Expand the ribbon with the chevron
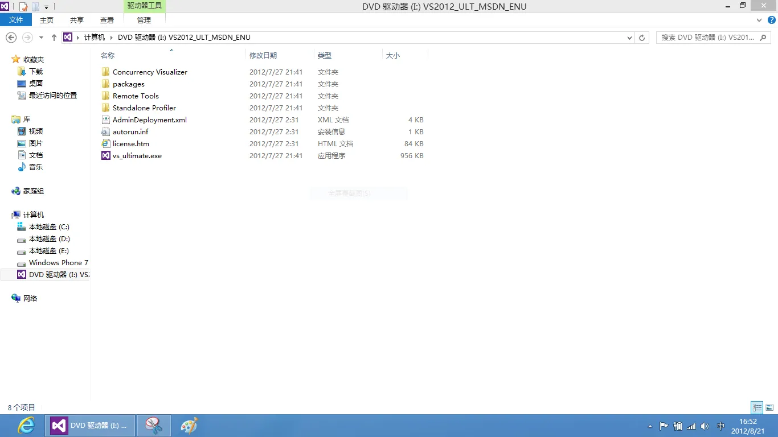 759,20
